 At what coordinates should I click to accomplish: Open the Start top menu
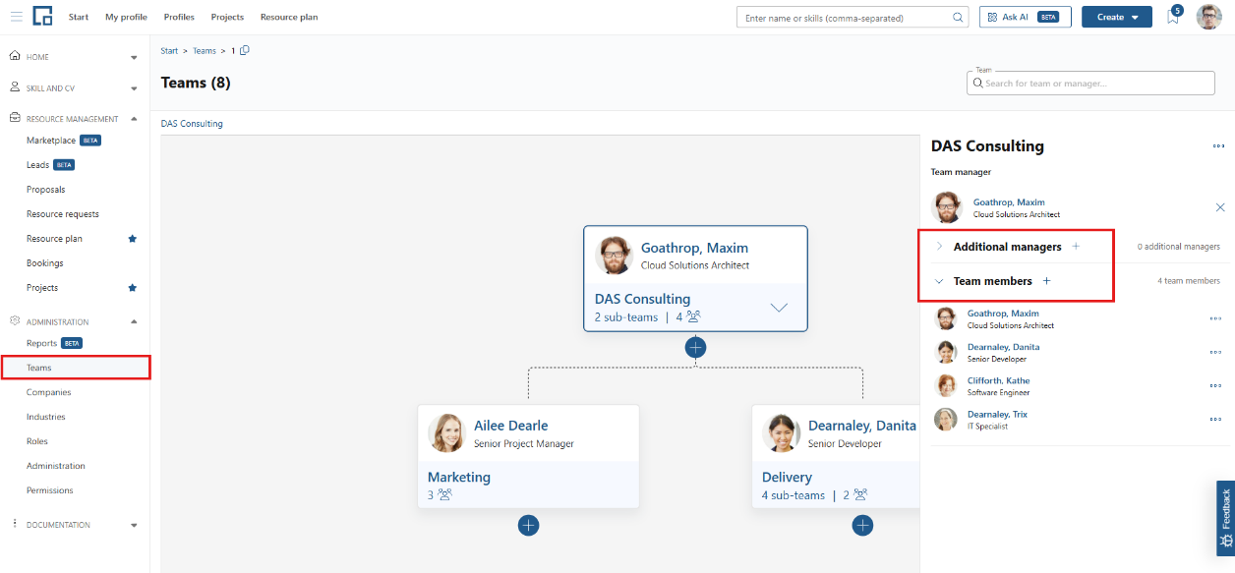tap(79, 17)
